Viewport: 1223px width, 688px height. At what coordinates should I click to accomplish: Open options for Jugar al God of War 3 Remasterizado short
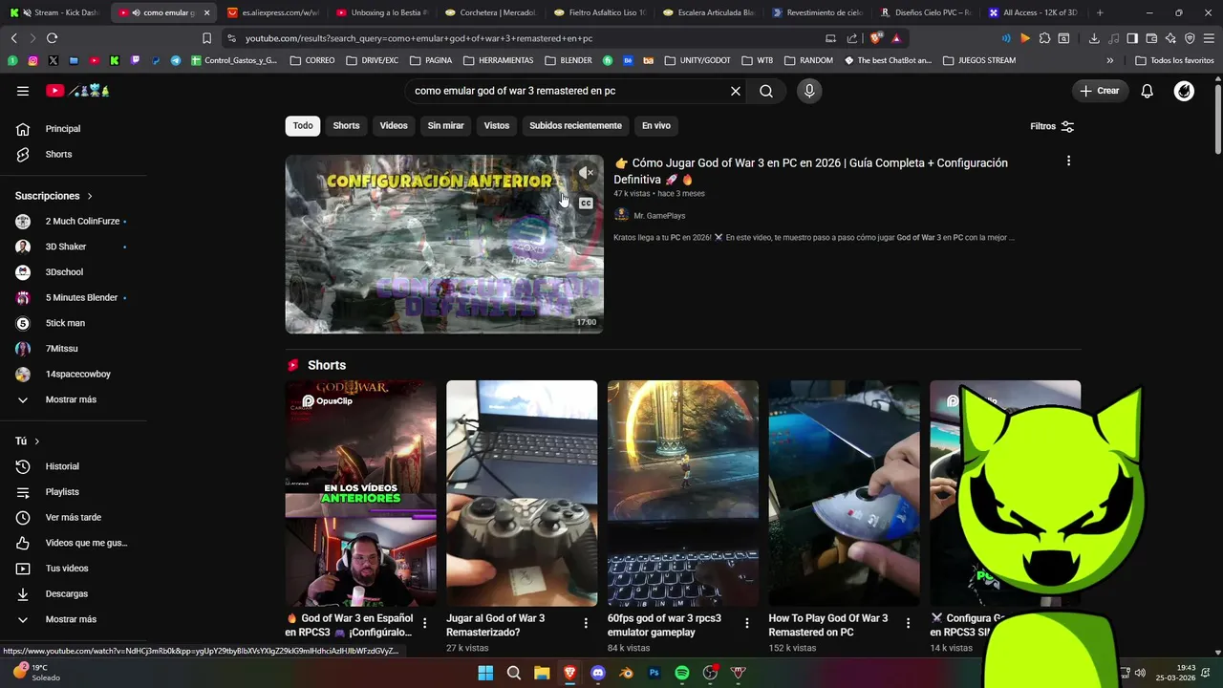pos(586,623)
